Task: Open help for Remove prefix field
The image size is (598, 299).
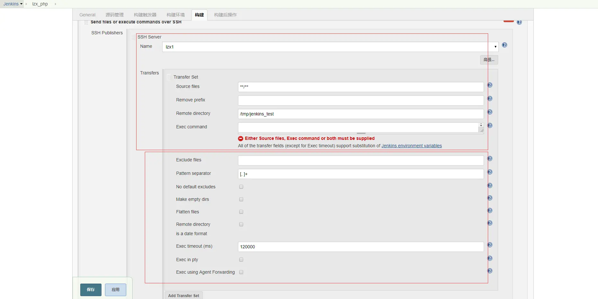Action: (x=490, y=98)
